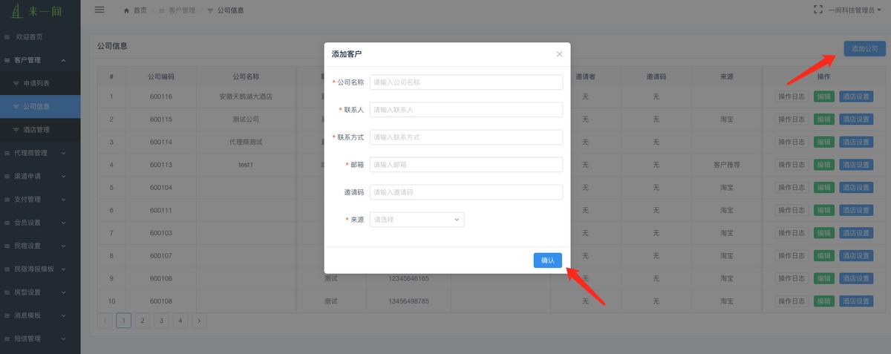Go to pagination page 4
Viewport: 891px width, 354px height.
pos(180,321)
